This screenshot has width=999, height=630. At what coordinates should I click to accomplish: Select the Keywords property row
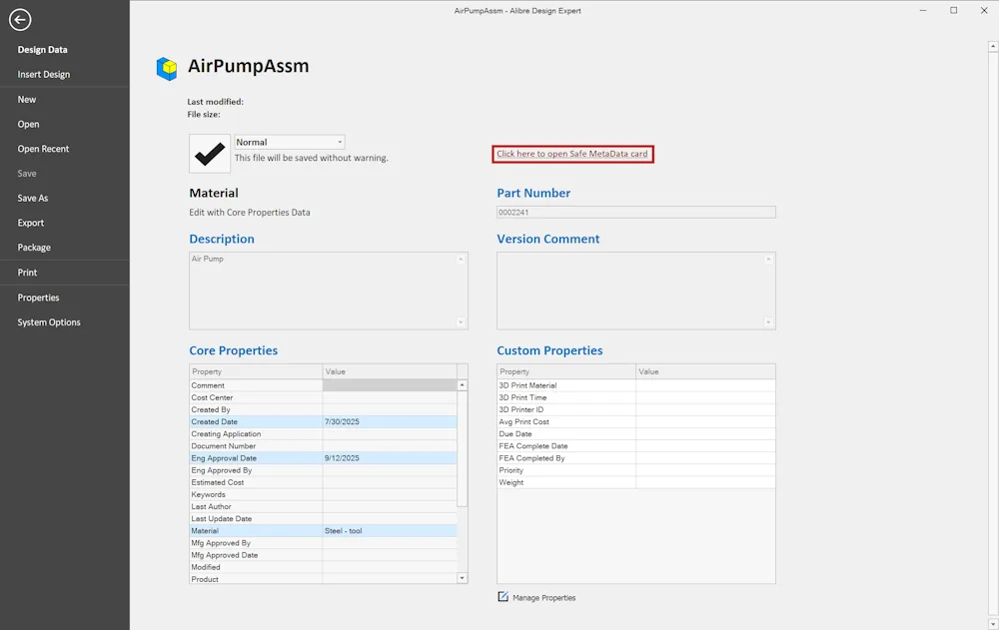click(323, 494)
